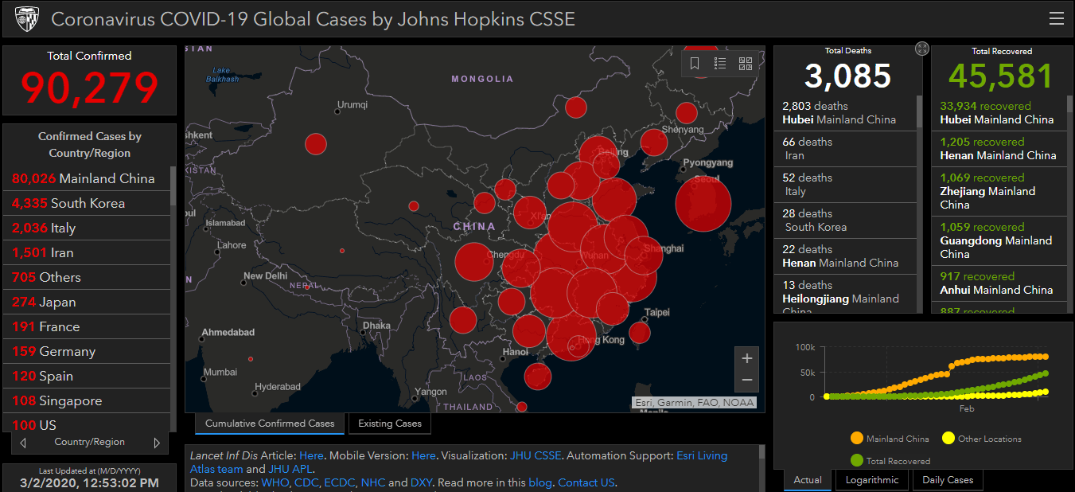This screenshot has width=1075, height=492.
Task: Click the 28 deaths South Korea entry
Action: coord(845,221)
